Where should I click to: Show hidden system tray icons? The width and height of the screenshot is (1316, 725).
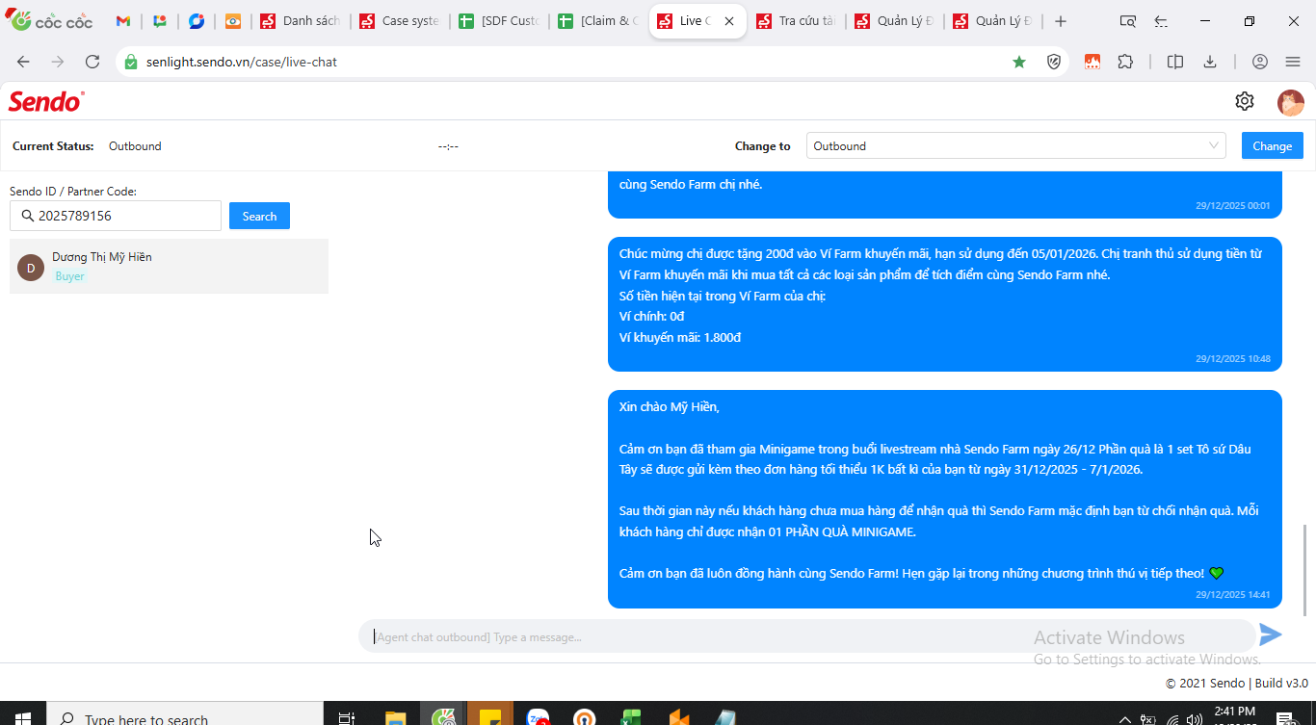[1124, 718]
